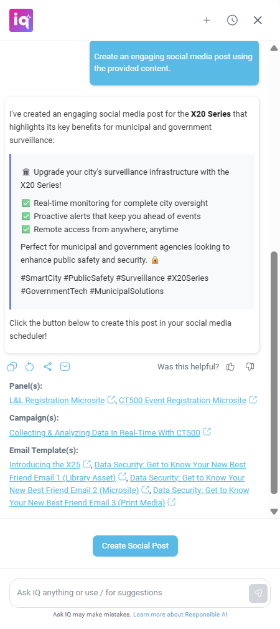Send message with paper plane icon
The height and width of the screenshot is (629, 280).
(258, 593)
